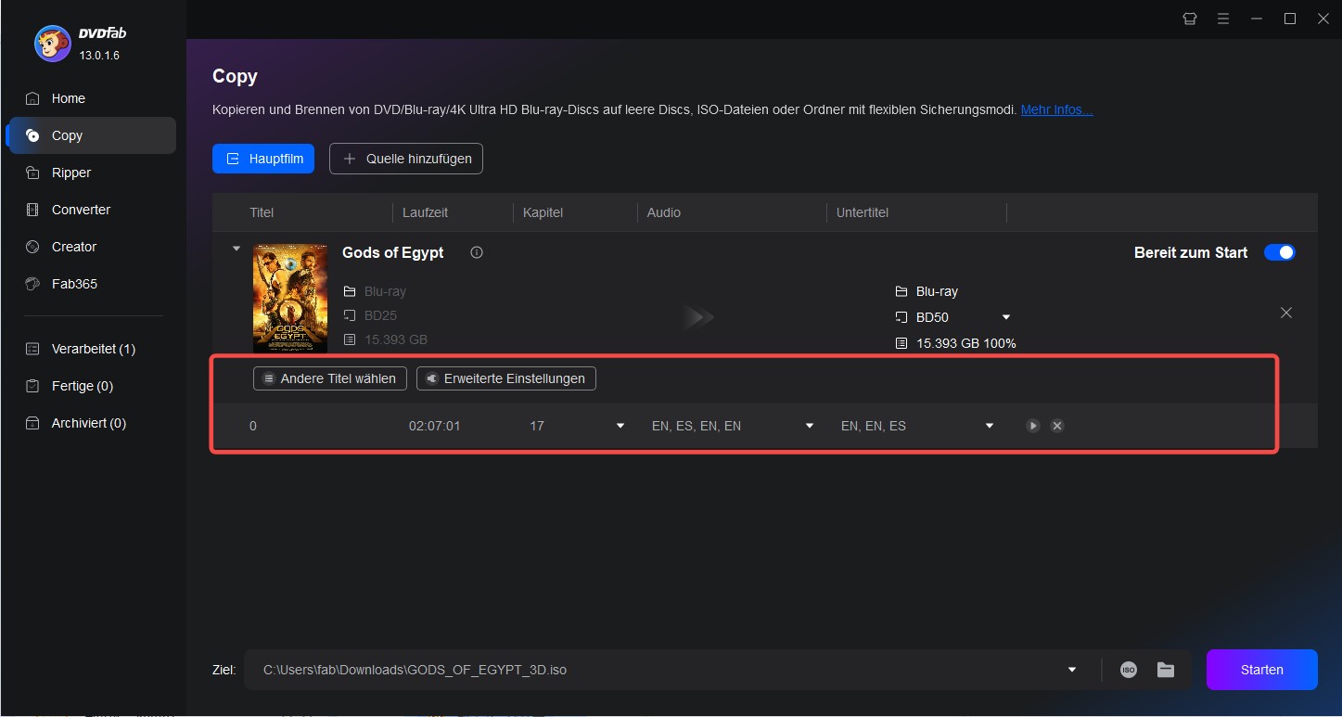Viewport: 1342px width, 717px height.
Task: Maximize the DVDFab window
Action: [1290, 19]
